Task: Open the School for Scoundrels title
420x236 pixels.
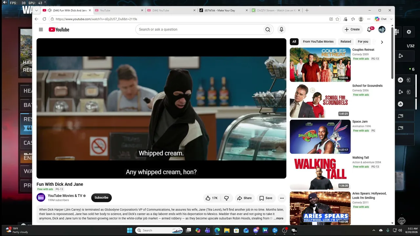Action: 367,86
